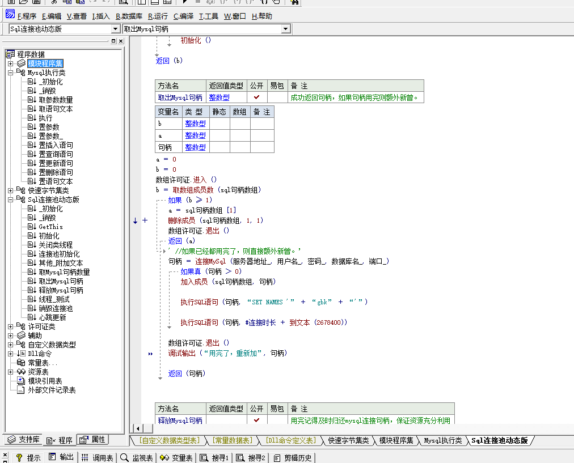Open the 支持库 panel tab
The image size is (574, 463).
(23, 439)
